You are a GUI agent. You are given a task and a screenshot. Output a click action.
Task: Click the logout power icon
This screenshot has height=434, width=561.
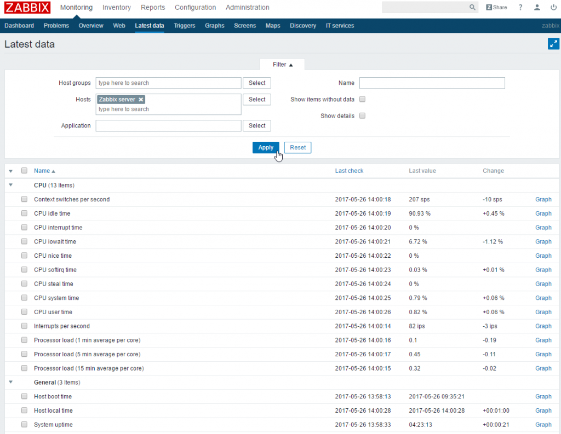pyautogui.click(x=553, y=7)
